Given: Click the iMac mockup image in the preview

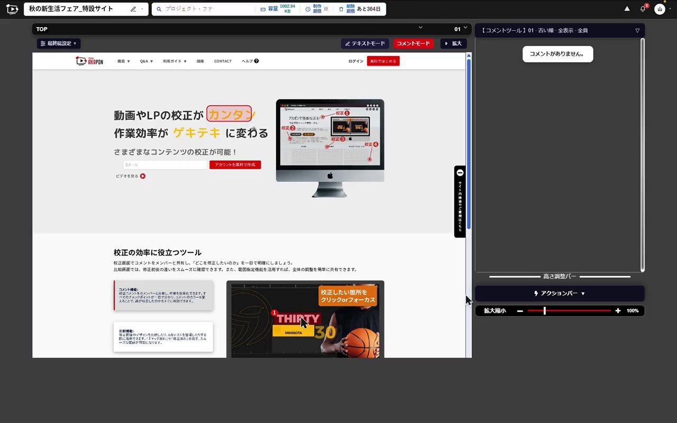Looking at the screenshot, I should coord(330,148).
